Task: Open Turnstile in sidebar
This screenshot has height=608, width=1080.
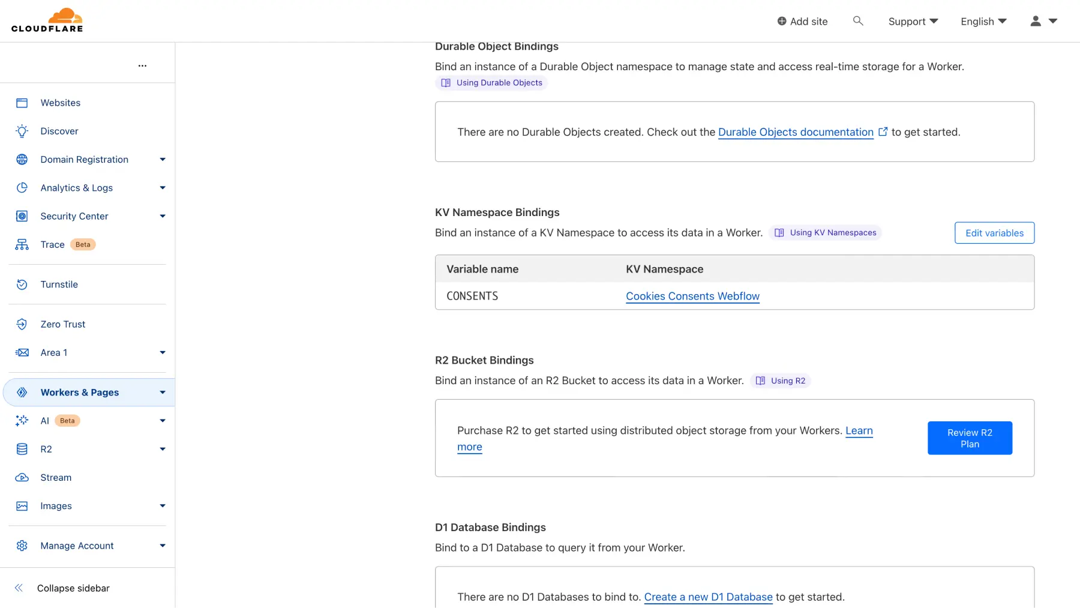Action: coord(59,284)
